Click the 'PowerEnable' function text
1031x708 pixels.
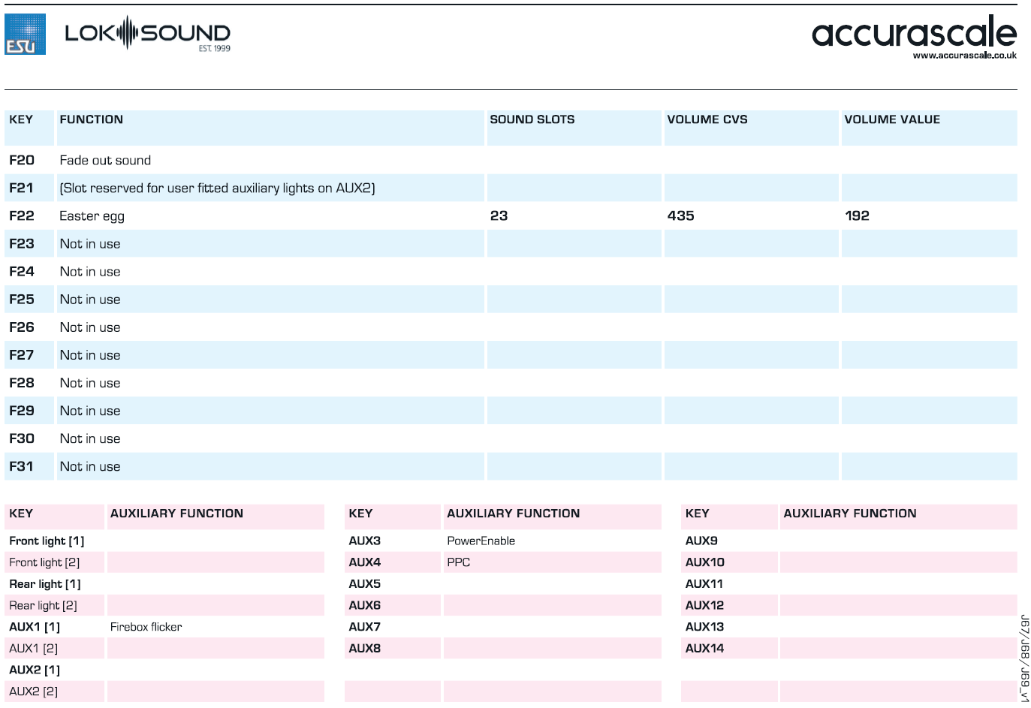[x=481, y=541]
